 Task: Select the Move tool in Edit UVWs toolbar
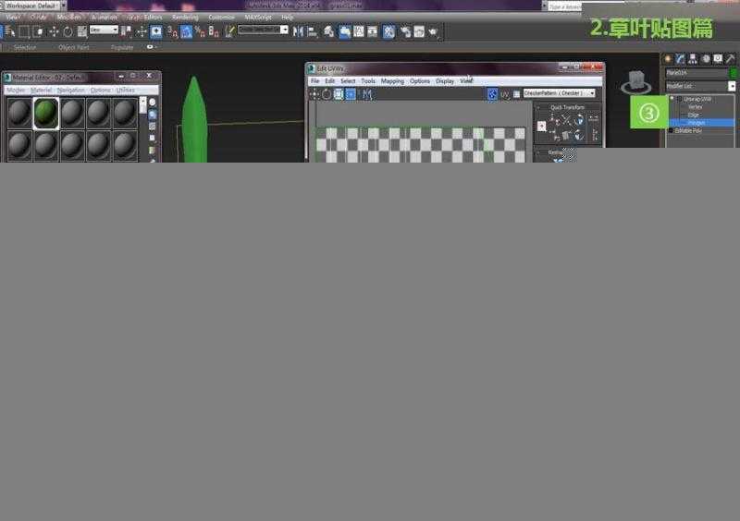pos(314,94)
